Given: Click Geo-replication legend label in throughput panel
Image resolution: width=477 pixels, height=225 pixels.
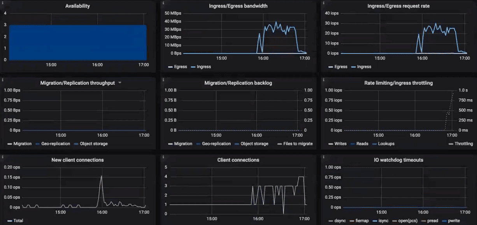Looking at the screenshot, I should (x=55, y=144).
